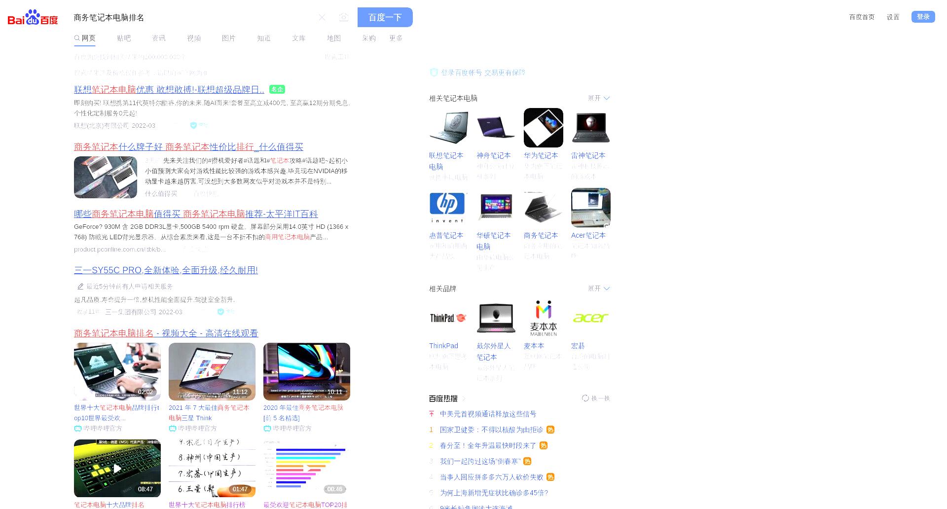
Task: Clear the search box with X icon
Action: [x=322, y=17]
